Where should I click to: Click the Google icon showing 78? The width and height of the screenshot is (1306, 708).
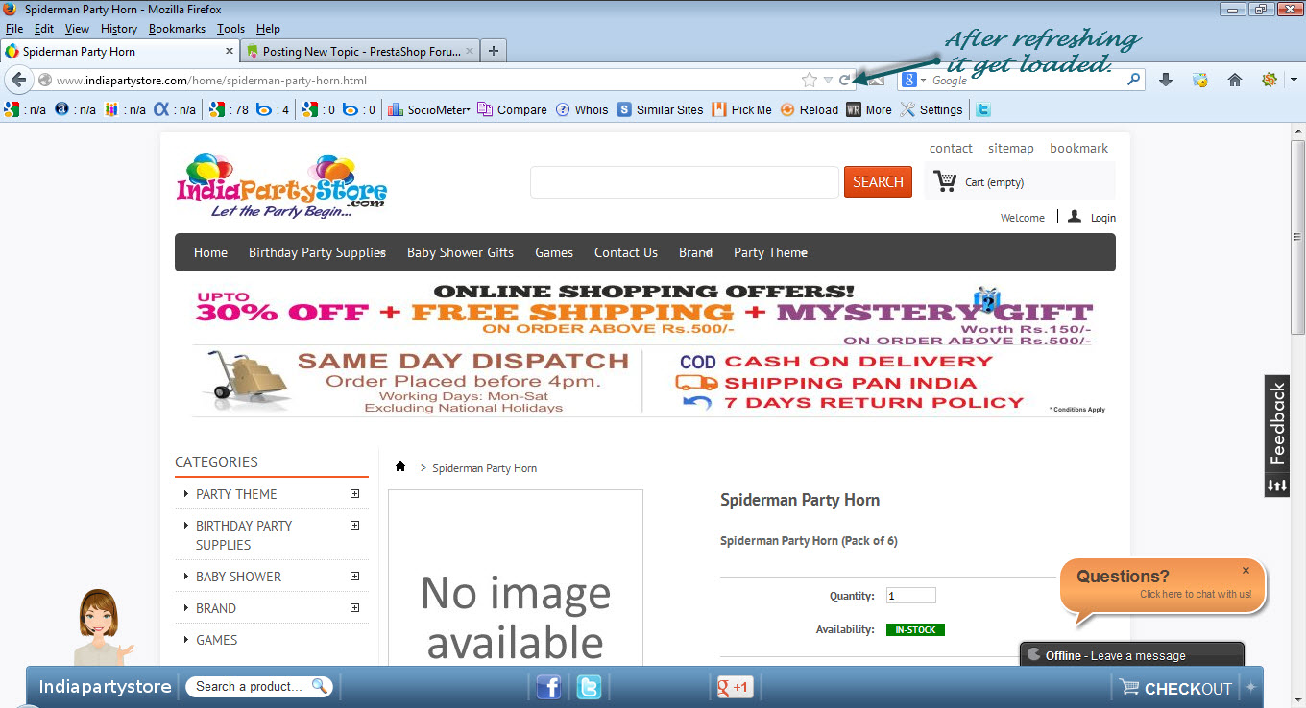218,109
